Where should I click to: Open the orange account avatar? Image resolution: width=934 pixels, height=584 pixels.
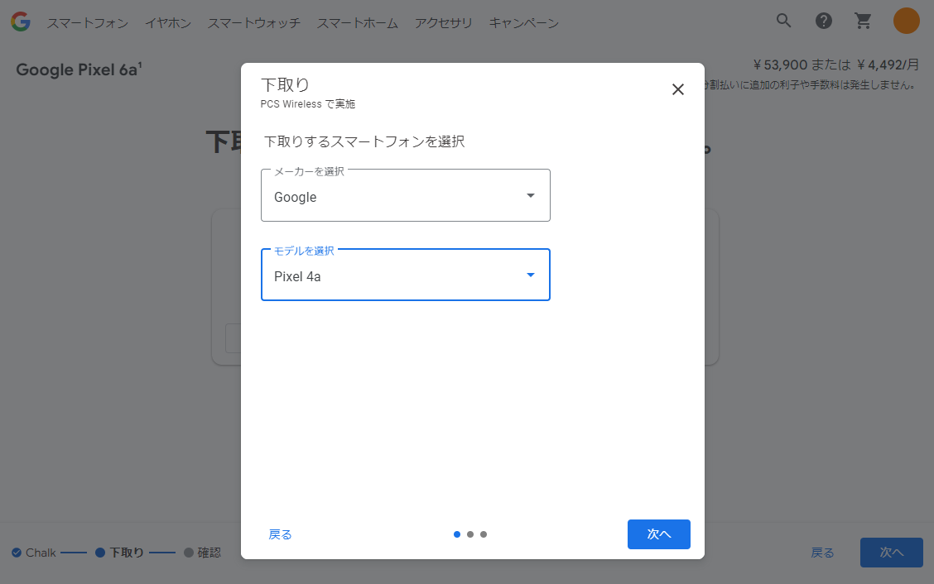[x=906, y=21]
